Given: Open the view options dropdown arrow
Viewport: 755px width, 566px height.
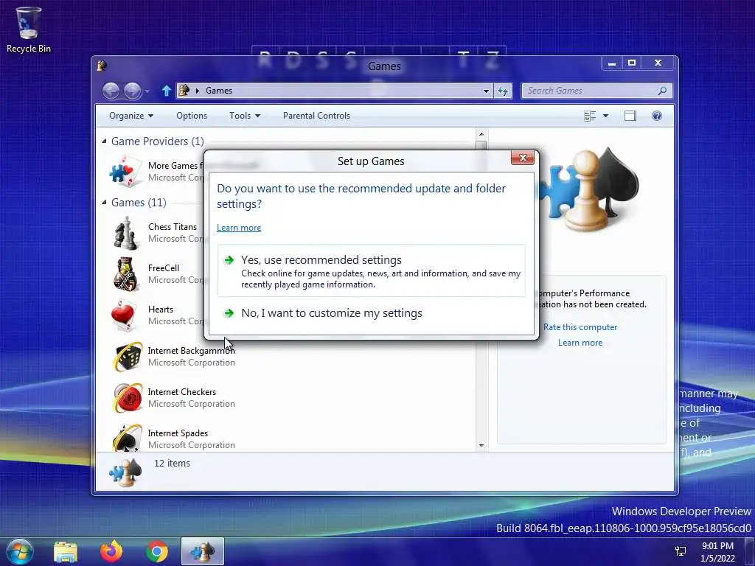Looking at the screenshot, I should point(606,116).
